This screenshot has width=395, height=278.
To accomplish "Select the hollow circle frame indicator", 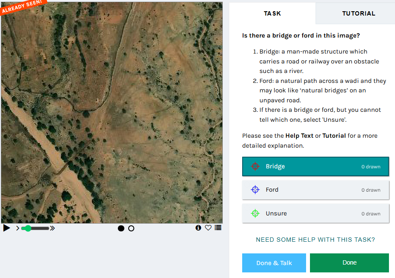I will pyautogui.click(x=131, y=228).
